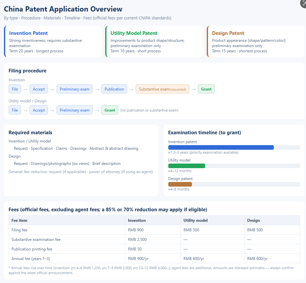The height and width of the screenshot is (283, 306).
Task: Click the annual fees footnote below the table
Action: [x=151, y=270]
